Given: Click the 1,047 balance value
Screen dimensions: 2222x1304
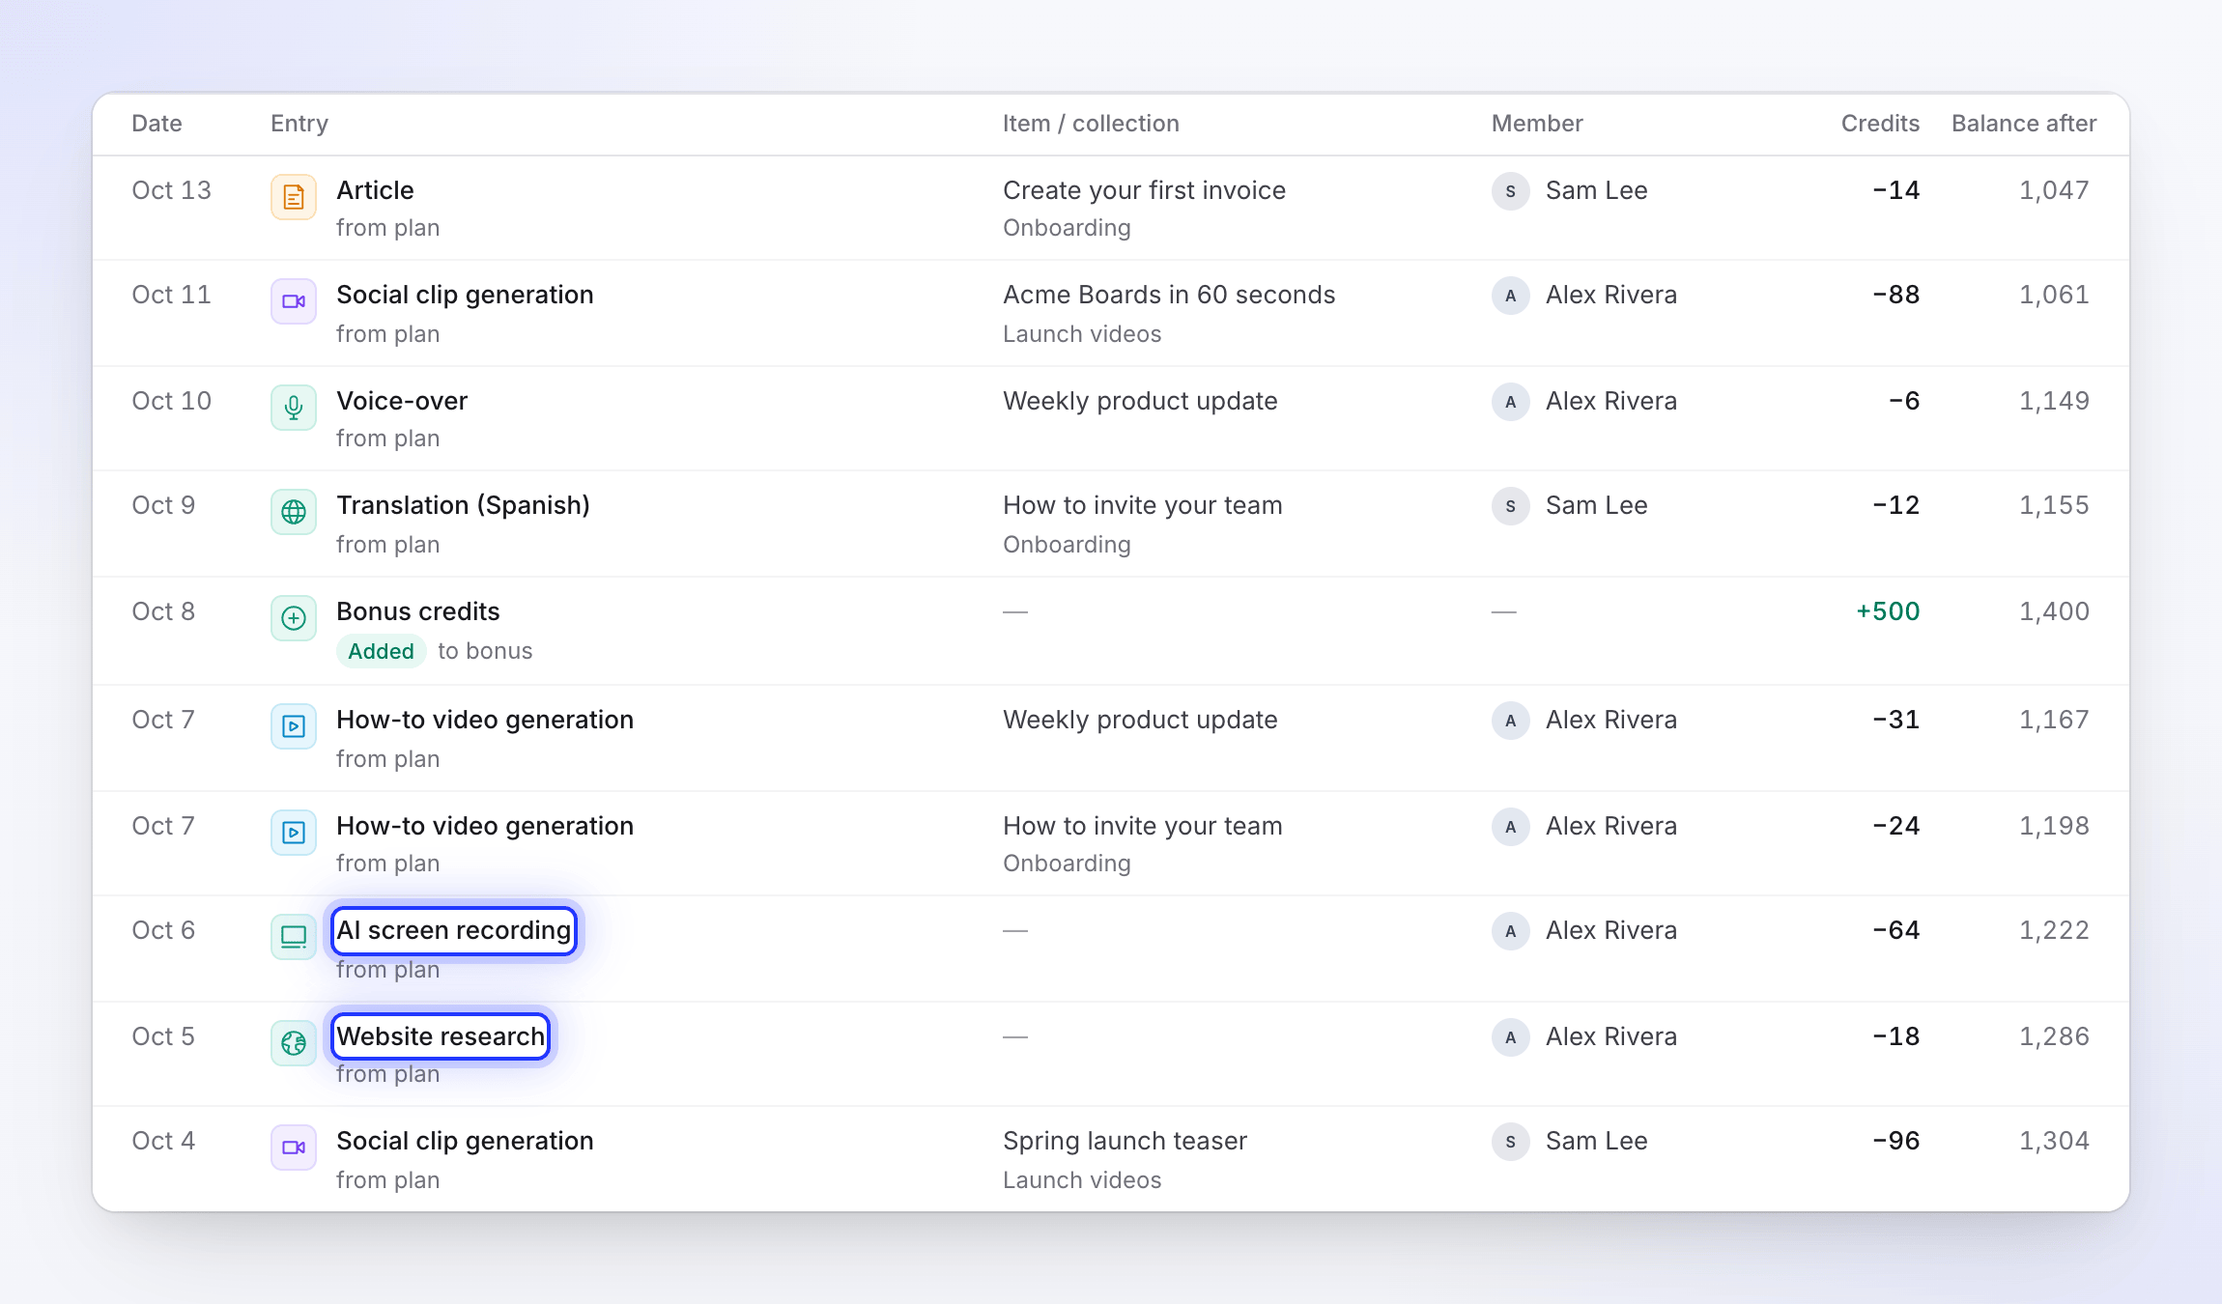Looking at the screenshot, I should (2054, 190).
